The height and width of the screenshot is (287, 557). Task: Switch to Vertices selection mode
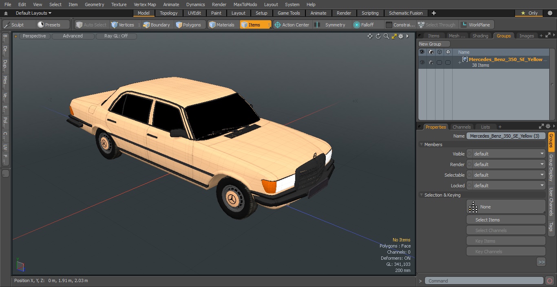click(x=122, y=25)
